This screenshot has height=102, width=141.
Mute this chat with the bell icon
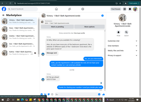pos(118,32)
